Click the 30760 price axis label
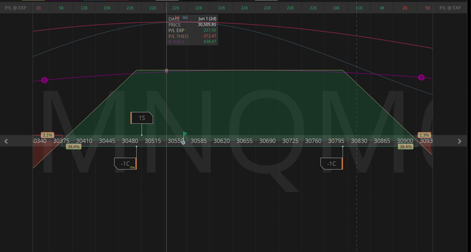 313,141
